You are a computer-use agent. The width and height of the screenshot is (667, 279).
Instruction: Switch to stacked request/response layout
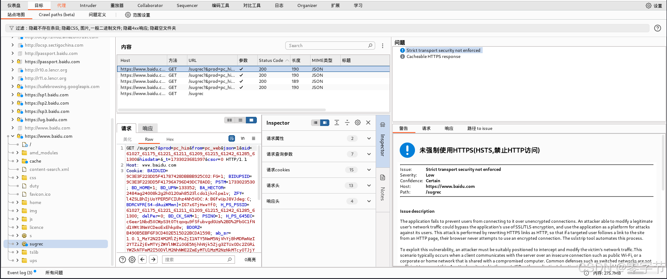pos(240,120)
